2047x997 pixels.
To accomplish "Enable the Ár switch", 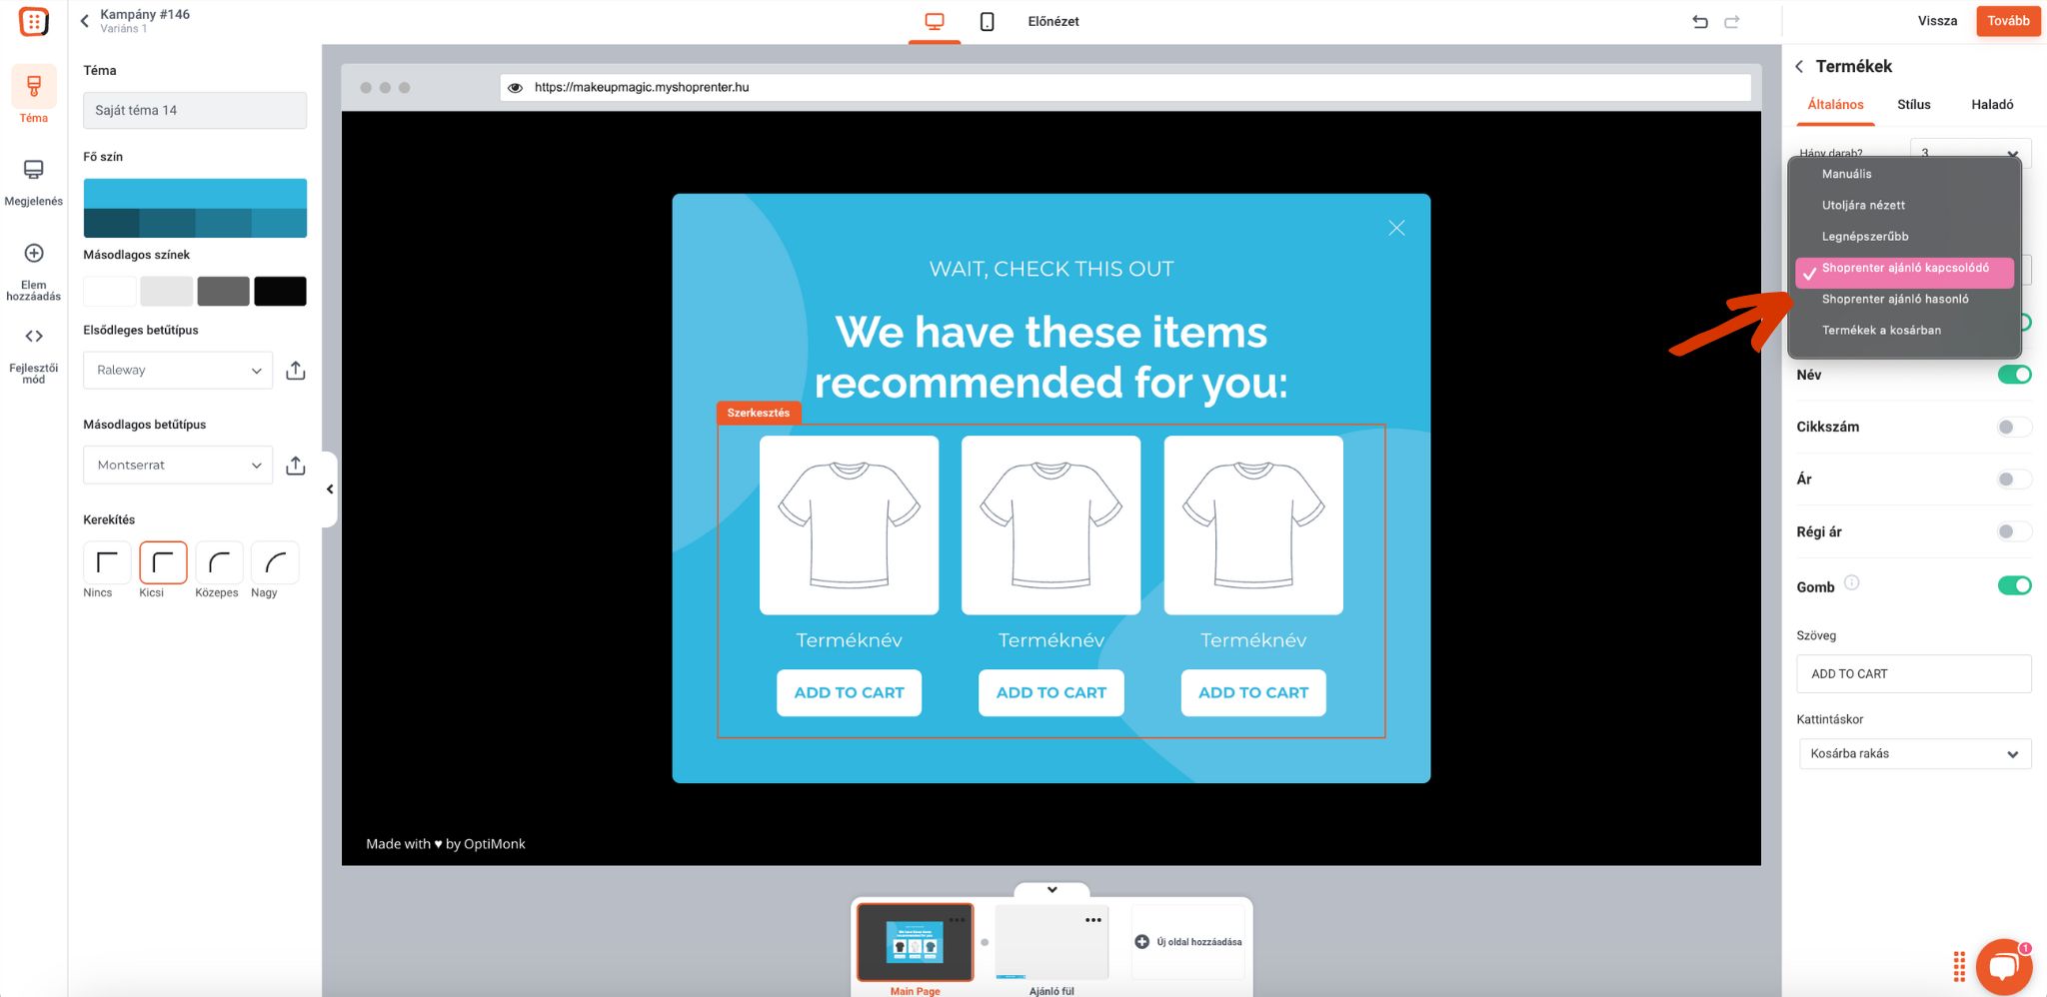I will click(2014, 480).
